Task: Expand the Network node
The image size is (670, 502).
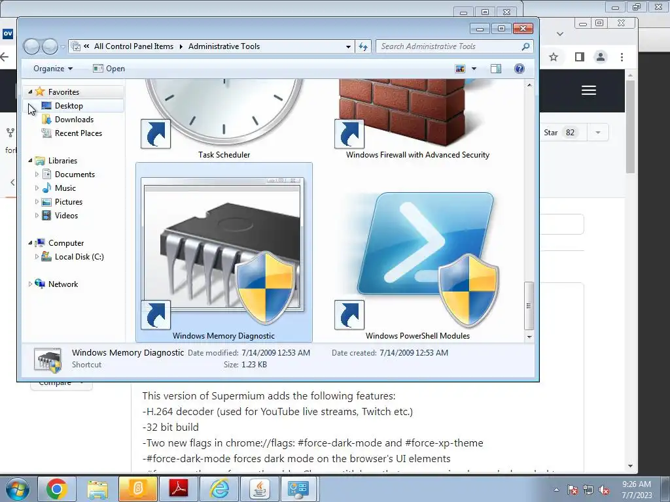Action: tap(30, 284)
